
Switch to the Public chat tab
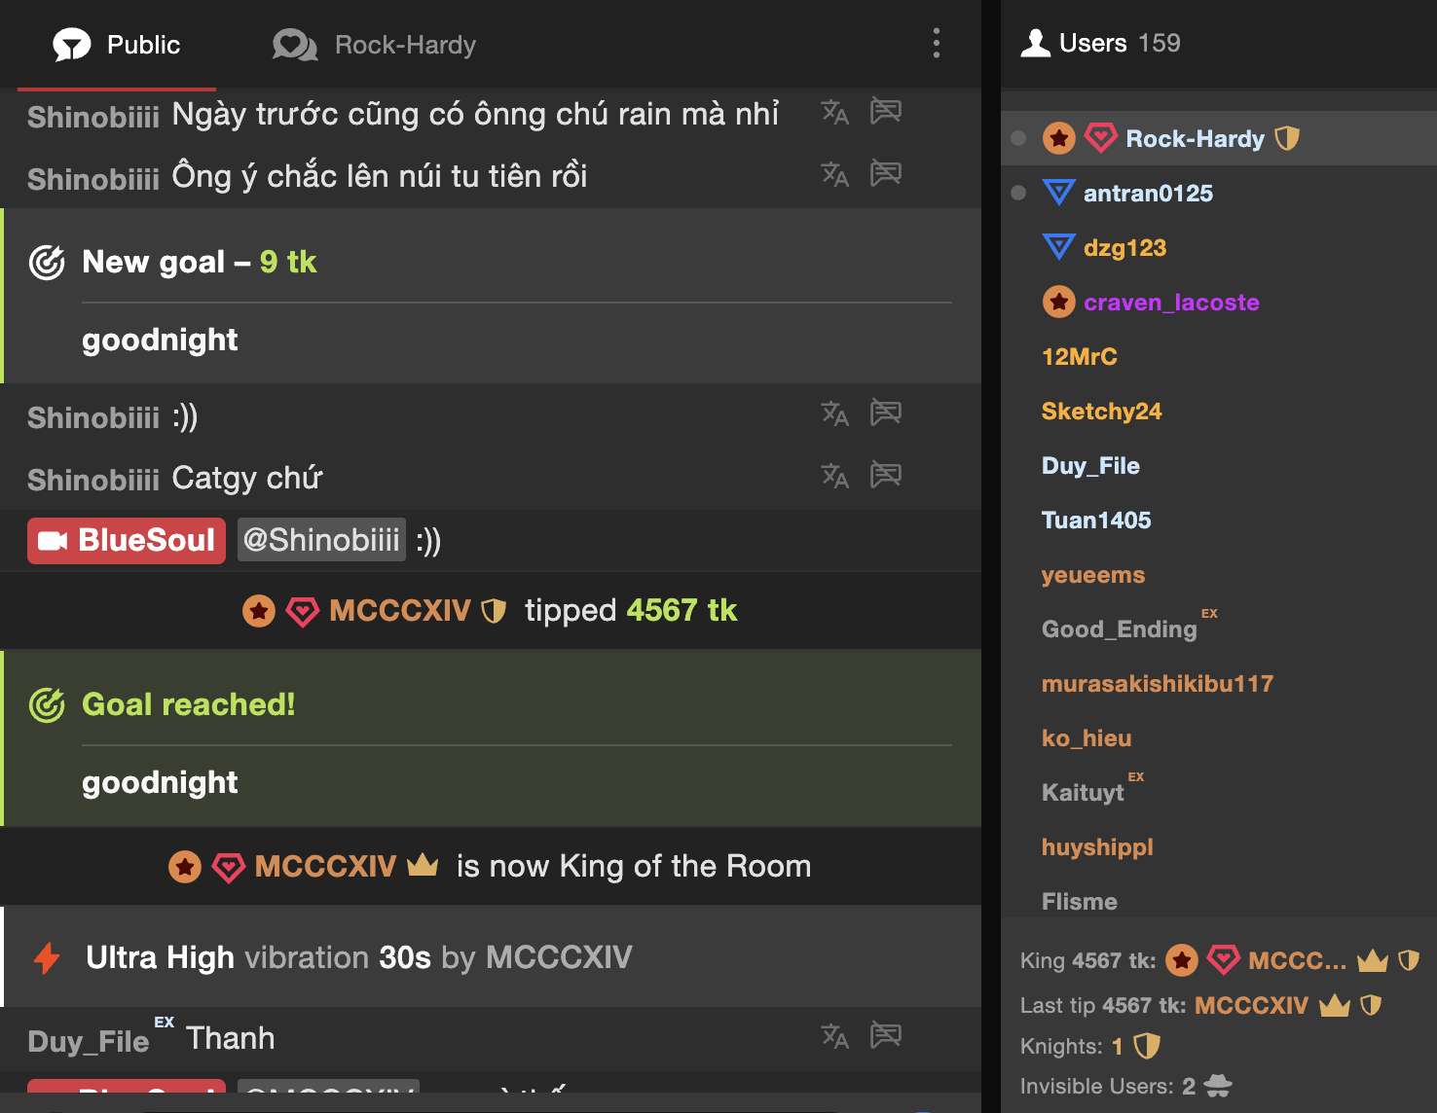coord(118,45)
